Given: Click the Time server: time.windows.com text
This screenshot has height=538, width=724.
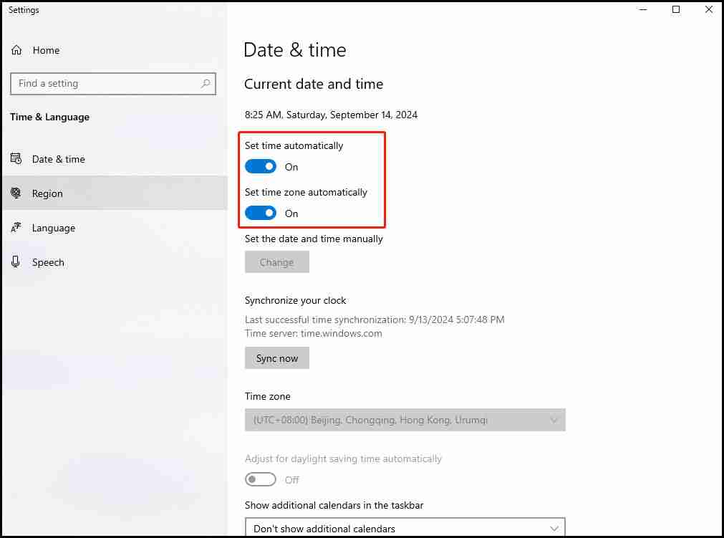Looking at the screenshot, I should [314, 333].
